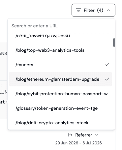Focus the Search or enter a URL field
Screen dimensions: 122x150
pyautogui.click(x=61, y=26)
